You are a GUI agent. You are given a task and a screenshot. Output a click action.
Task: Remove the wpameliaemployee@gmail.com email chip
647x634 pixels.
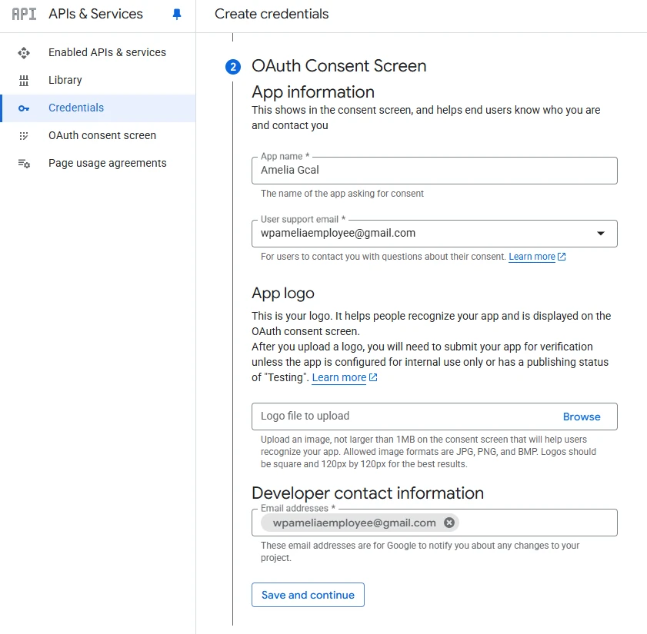(x=449, y=523)
